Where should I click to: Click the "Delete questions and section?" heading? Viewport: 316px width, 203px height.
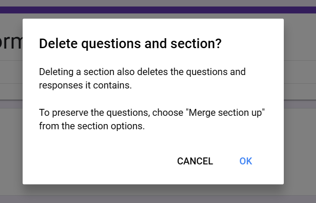coord(130,44)
